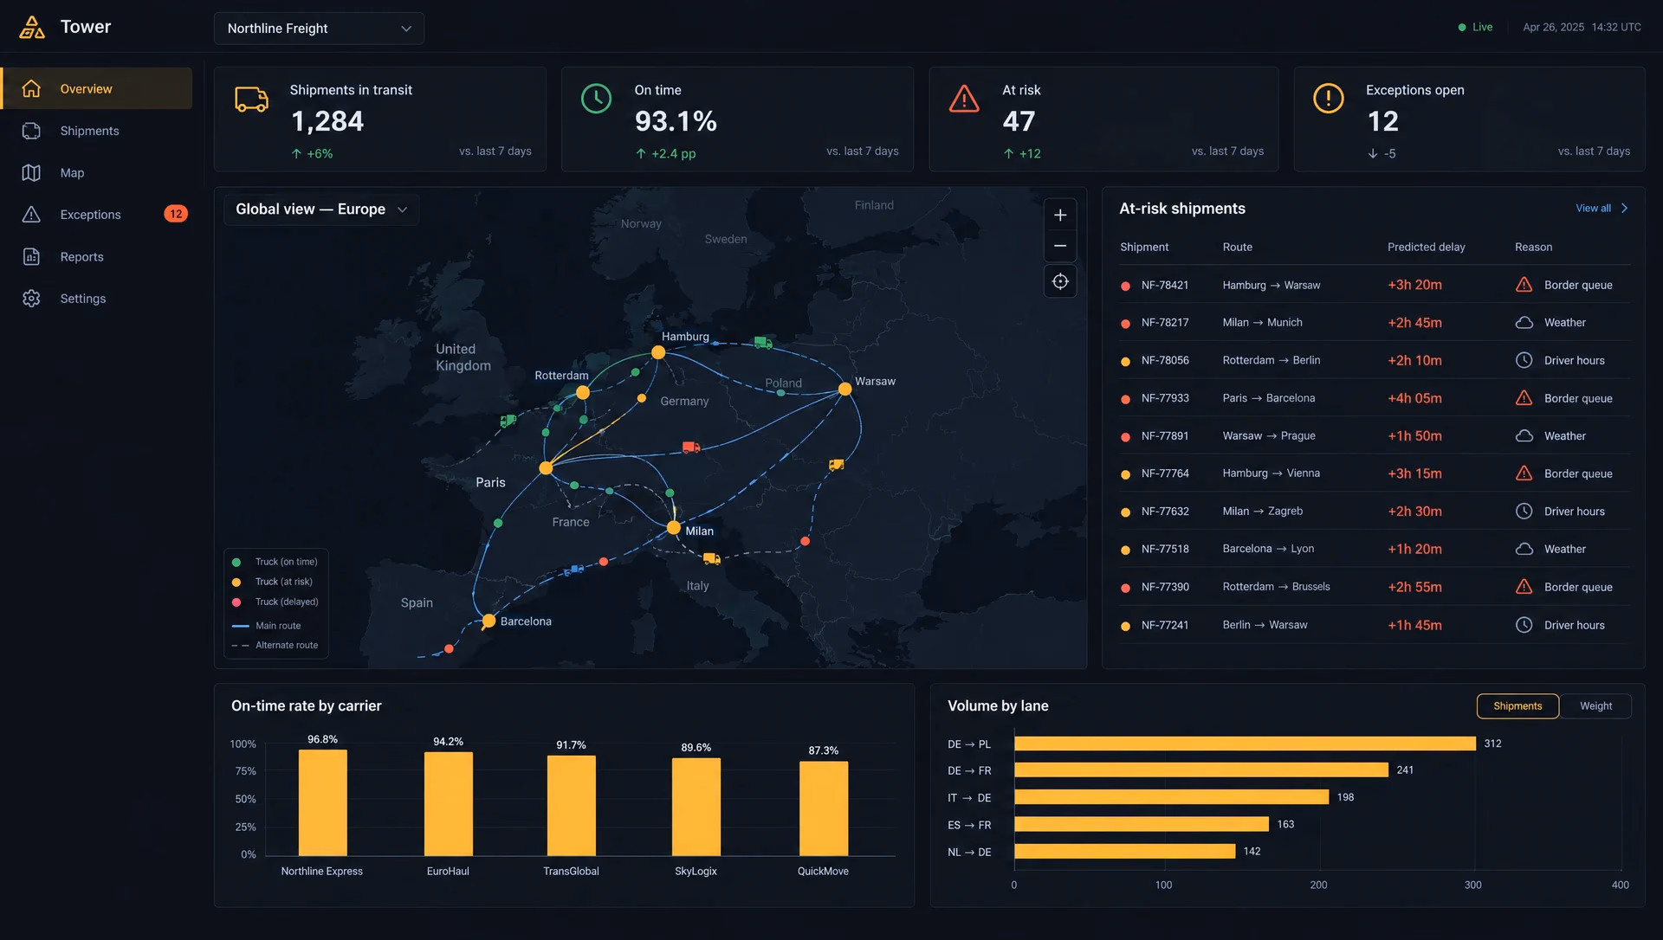Click chevron next to View all

tap(1625, 209)
